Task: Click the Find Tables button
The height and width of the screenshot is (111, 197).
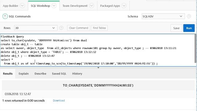Action: (x=99, y=28)
